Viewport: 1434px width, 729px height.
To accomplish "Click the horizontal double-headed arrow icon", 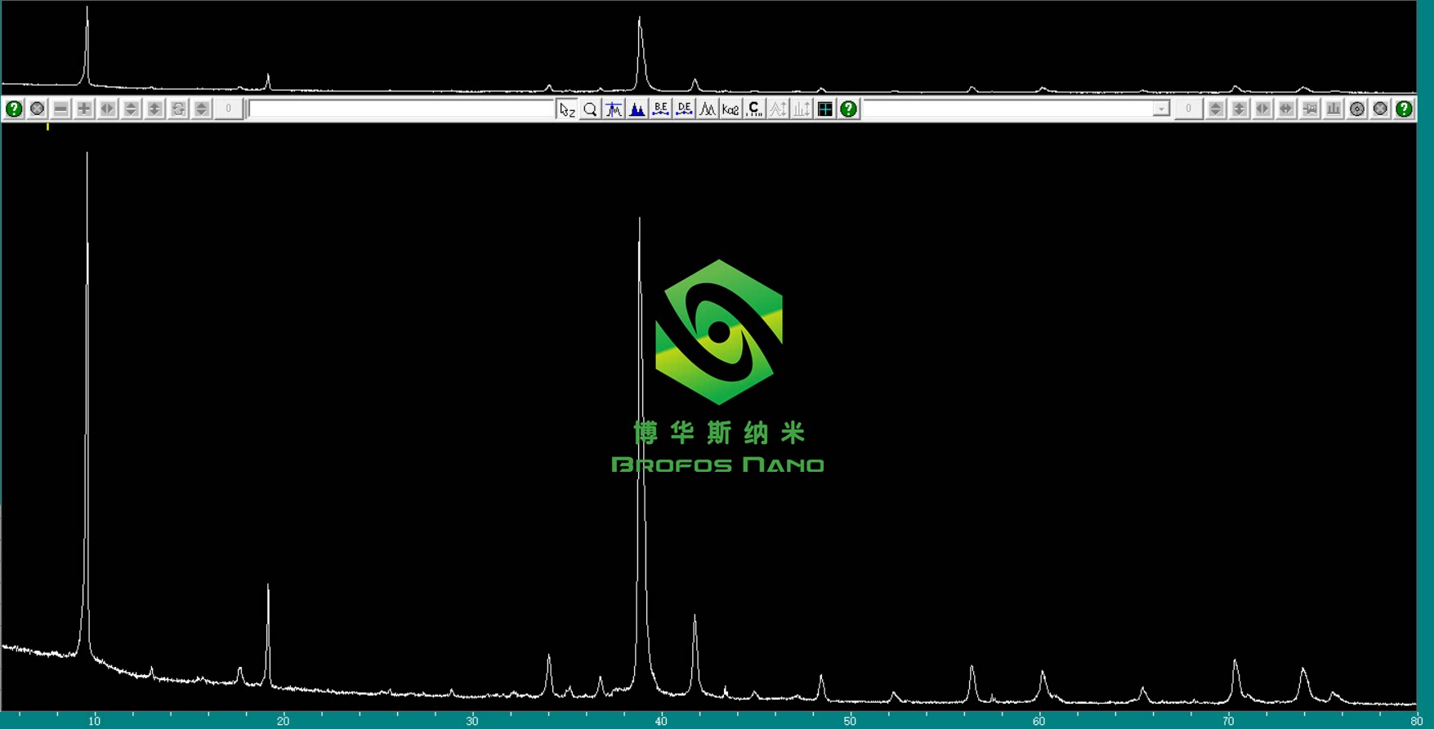I will 1287,109.
